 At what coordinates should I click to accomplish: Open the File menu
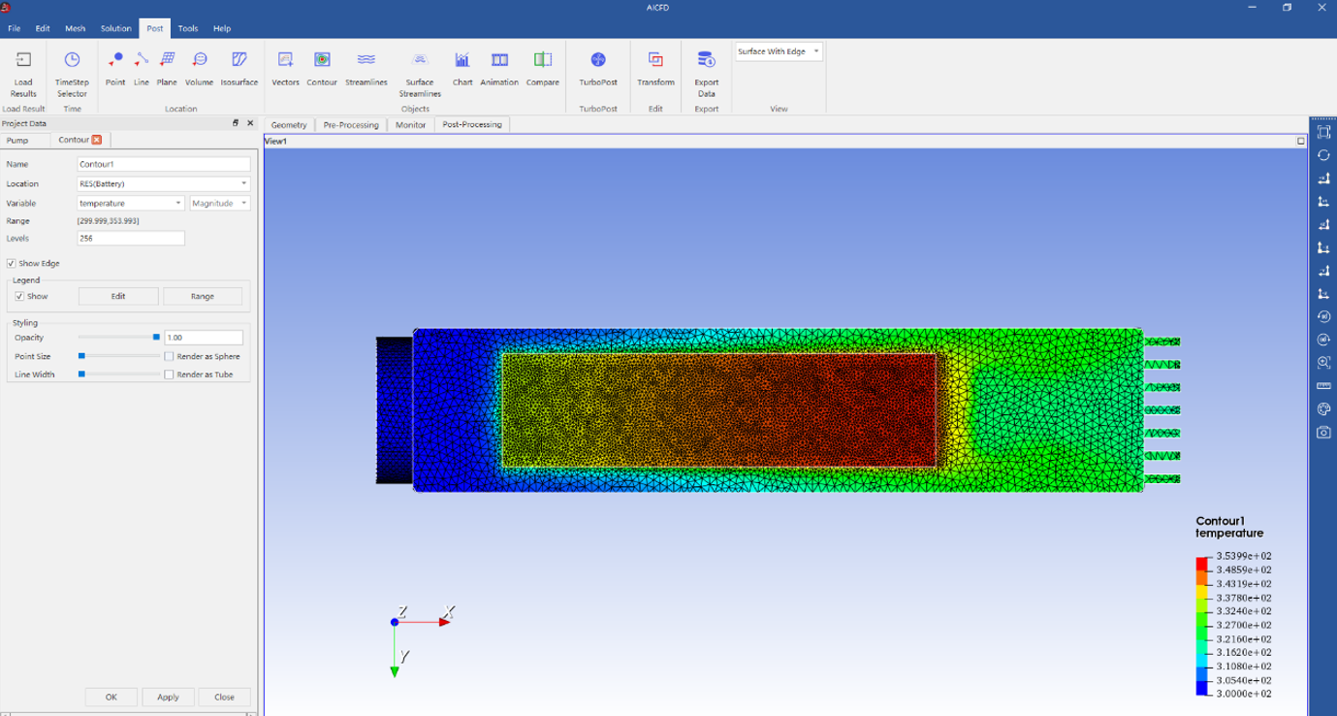point(15,28)
